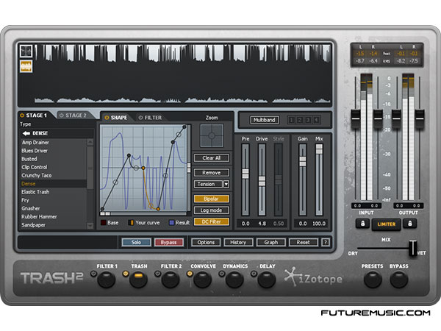
Task: Enable the Multiband button
Action: pyautogui.click(x=265, y=120)
